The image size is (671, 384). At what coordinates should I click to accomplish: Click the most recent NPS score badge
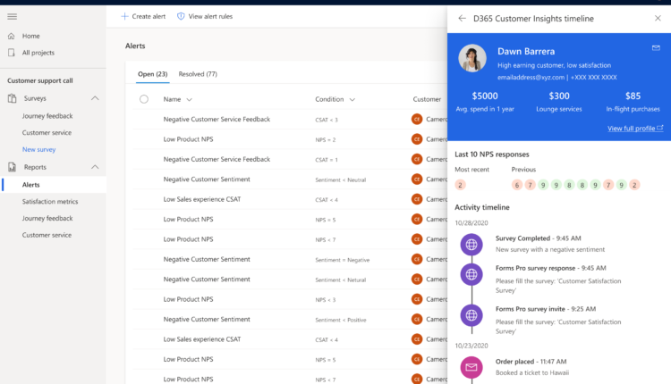point(460,185)
